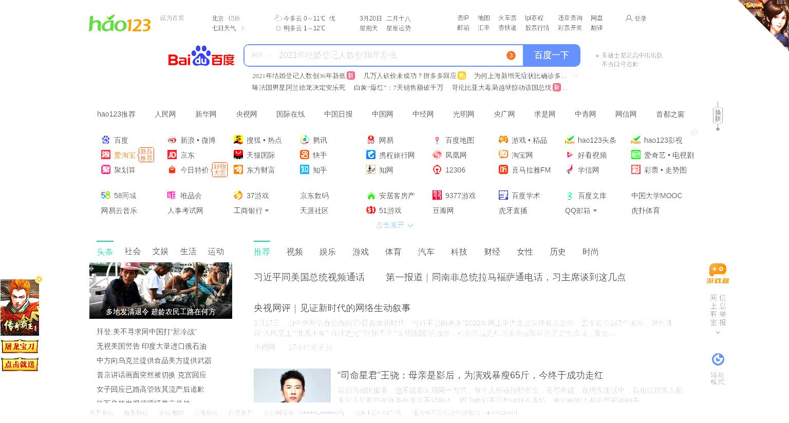789x423 pixels.
Task: Switch to the 推荐 feed tab
Action: [262, 252]
